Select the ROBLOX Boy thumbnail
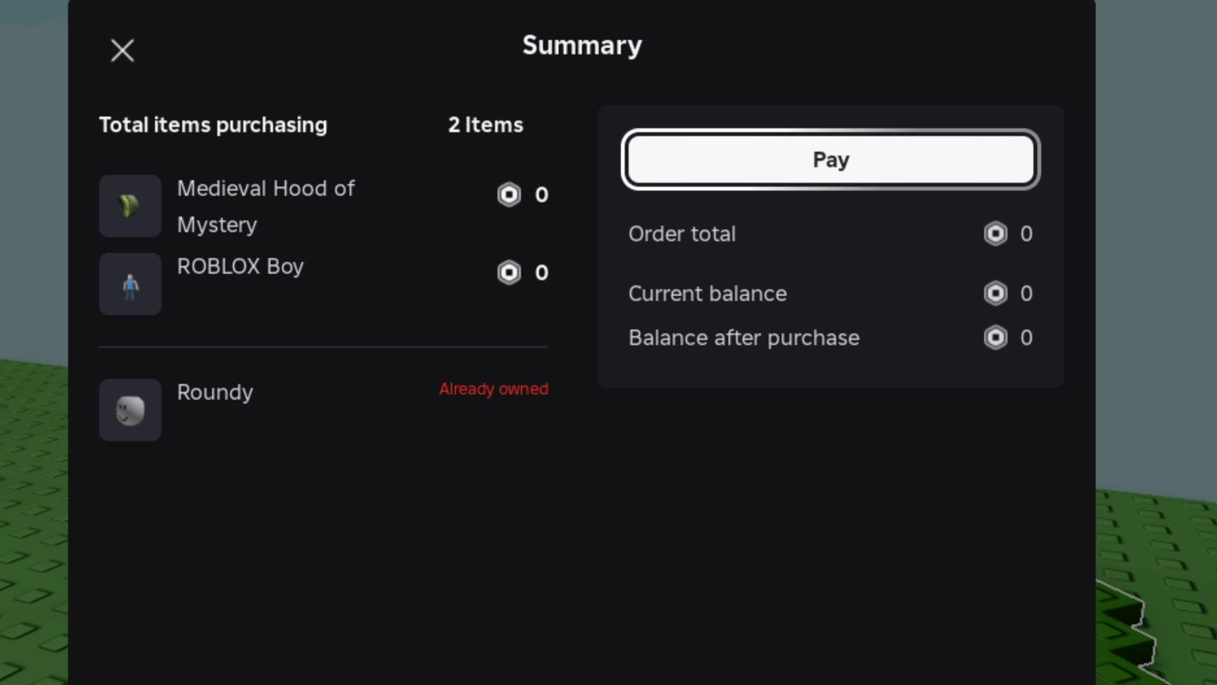Viewport: 1217px width, 685px height. (130, 284)
